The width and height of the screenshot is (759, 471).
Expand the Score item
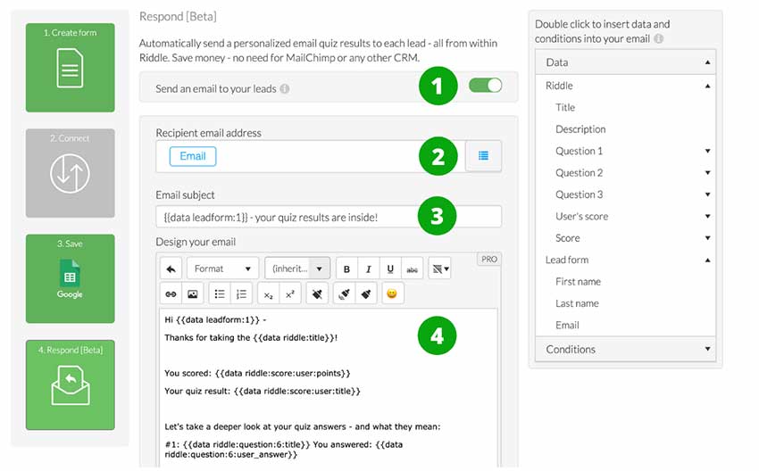[708, 238]
